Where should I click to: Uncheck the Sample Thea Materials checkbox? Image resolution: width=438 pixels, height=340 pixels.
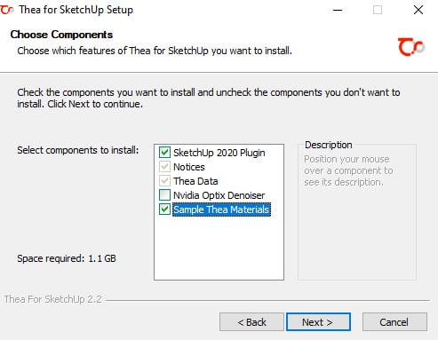point(164,210)
